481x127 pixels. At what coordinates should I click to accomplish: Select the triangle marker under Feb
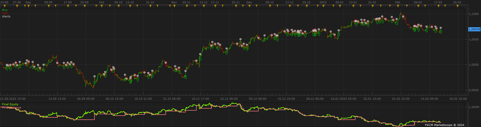pyautogui.click(x=398, y=6)
